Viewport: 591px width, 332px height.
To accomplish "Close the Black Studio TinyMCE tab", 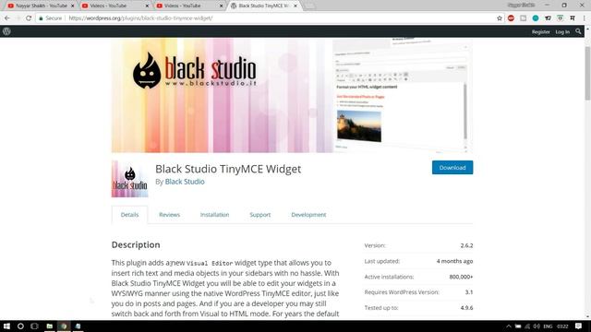I will [x=295, y=6].
